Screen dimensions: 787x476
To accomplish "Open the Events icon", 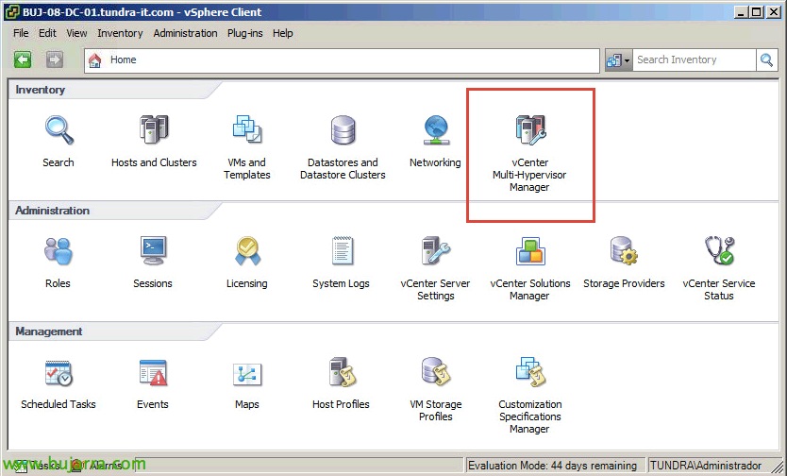I will (153, 372).
